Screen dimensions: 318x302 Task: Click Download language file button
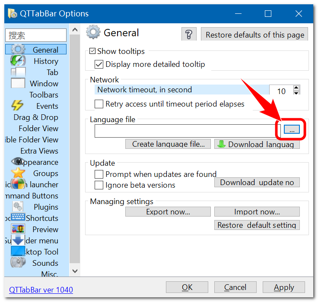pyautogui.click(x=257, y=144)
